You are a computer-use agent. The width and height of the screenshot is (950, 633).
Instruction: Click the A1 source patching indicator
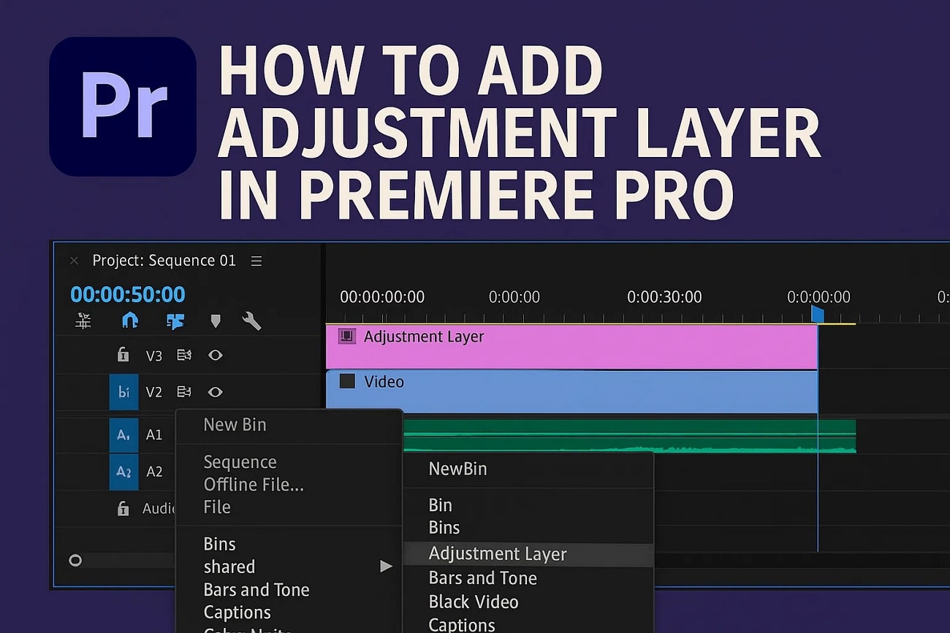tap(123, 434)
